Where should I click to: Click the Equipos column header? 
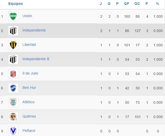click(x=15, y=4)
